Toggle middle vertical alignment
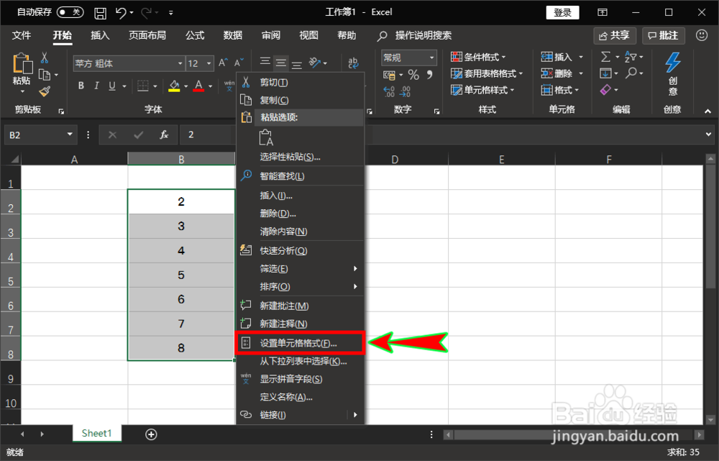The height and width of the screenshot is (461, 719). [280, 63]
